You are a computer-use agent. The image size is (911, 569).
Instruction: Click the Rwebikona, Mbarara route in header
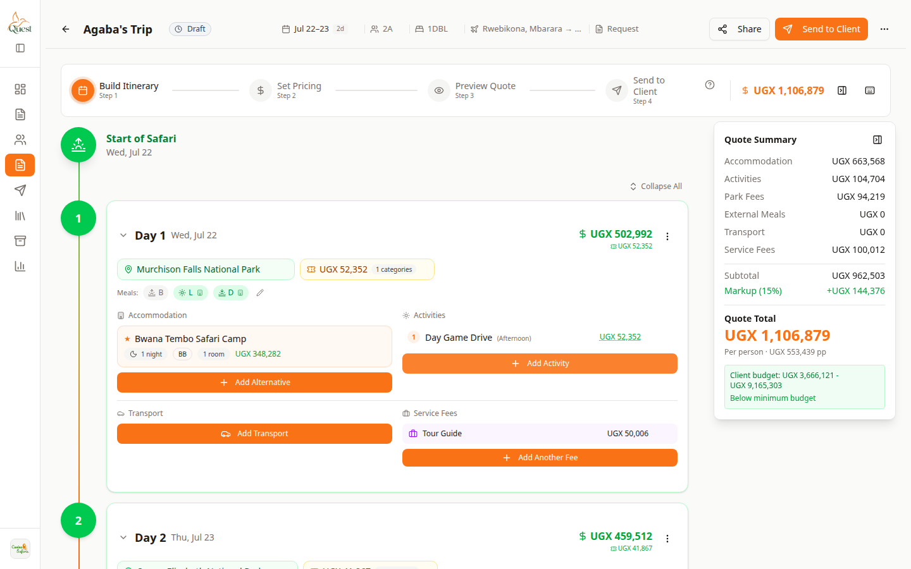[x=526, y=29]
